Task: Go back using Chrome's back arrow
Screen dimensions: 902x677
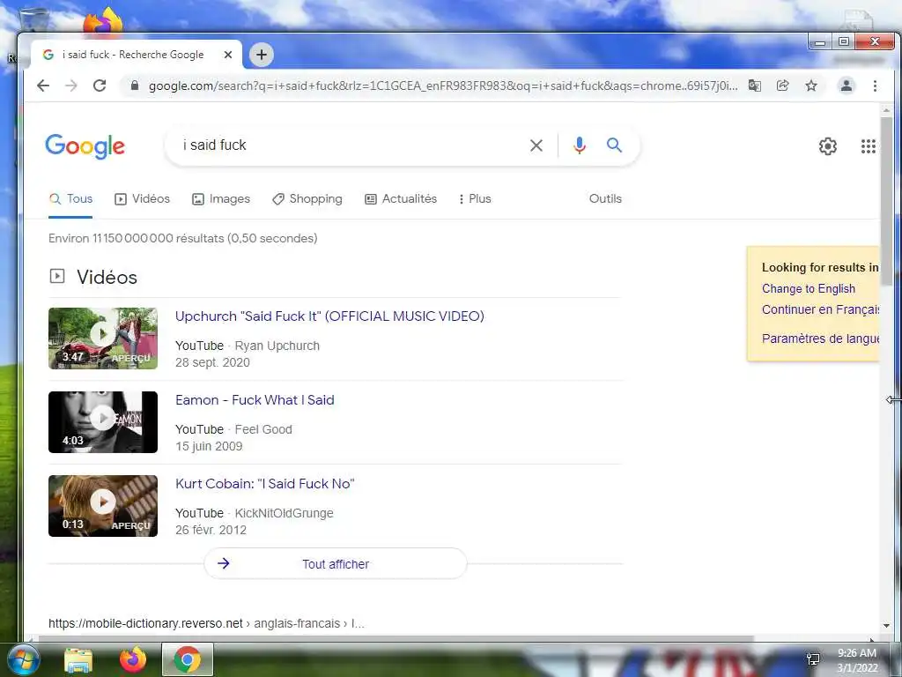Action: 43,86
